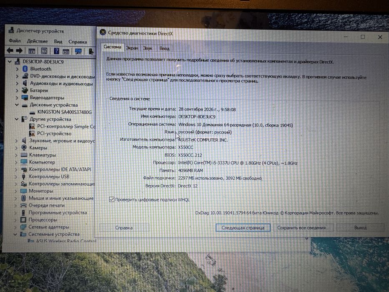Open the Вид menu in Device Manager

pos(58,41)
